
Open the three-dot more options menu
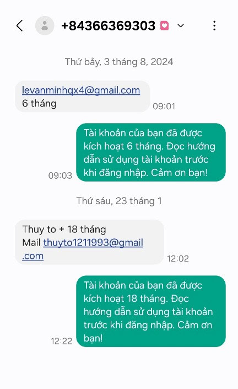pos(214,25)
